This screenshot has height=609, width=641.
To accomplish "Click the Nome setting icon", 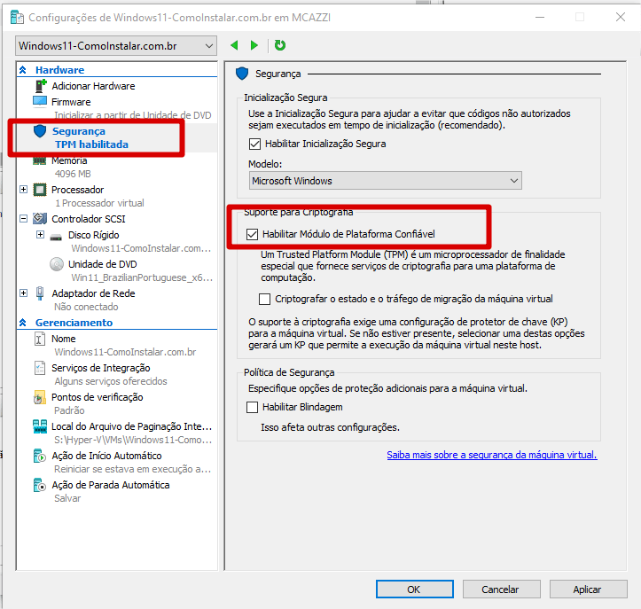I will point(40,339).
